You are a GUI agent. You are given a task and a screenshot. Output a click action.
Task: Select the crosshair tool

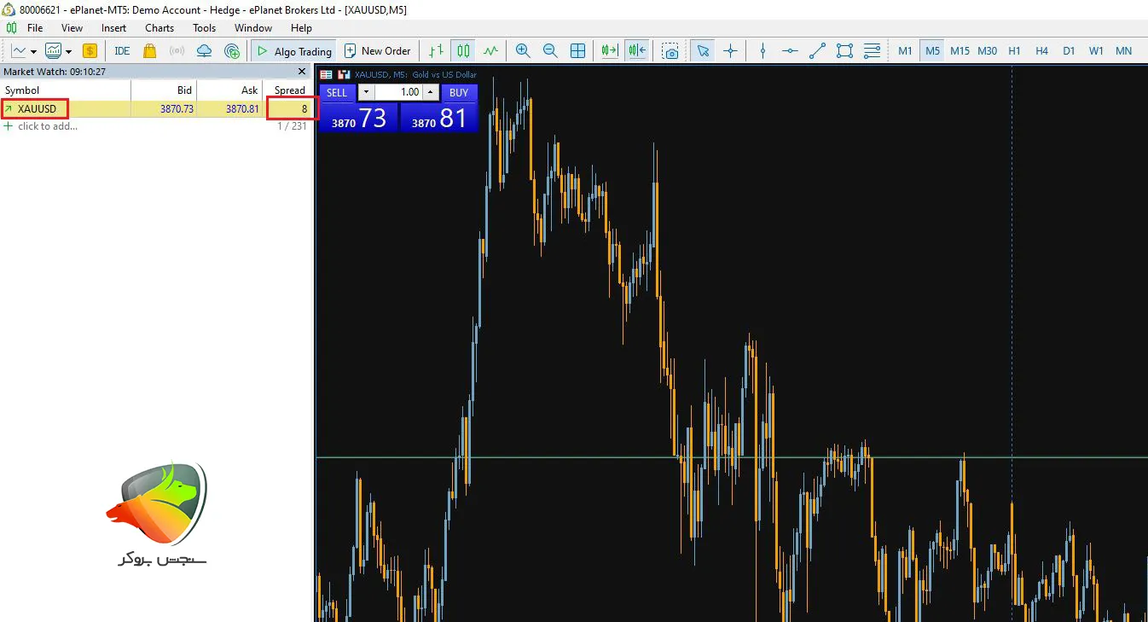point(730,51)
